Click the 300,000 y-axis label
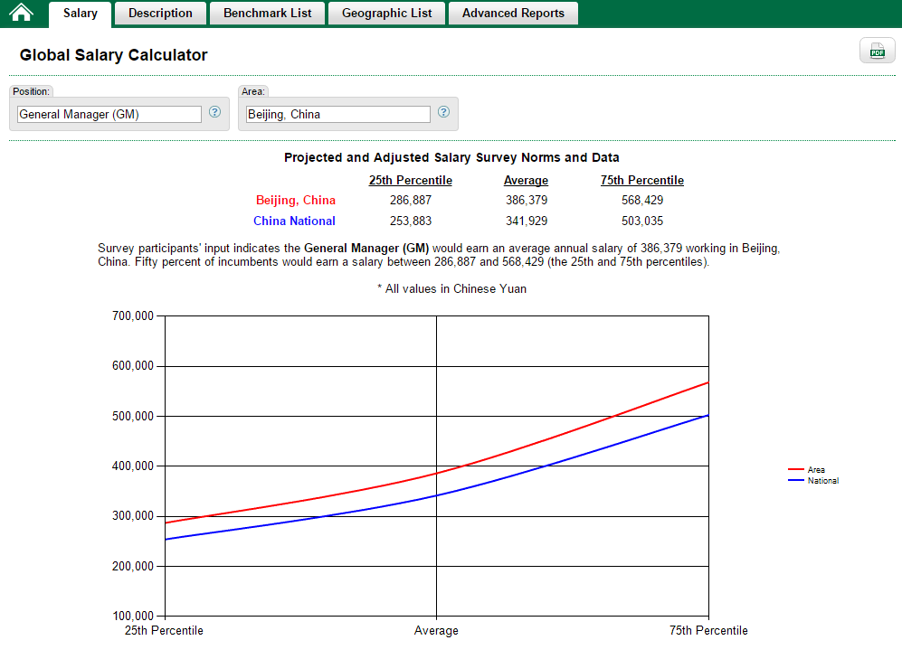 [x=133, y=516]
